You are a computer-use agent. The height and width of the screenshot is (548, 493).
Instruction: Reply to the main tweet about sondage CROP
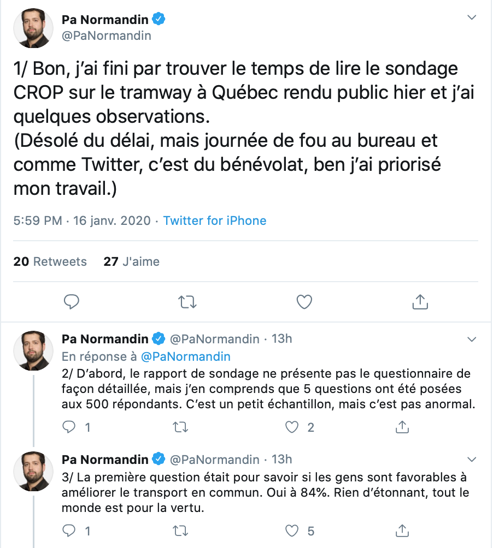pyautogui.click(x=72, y=302)
